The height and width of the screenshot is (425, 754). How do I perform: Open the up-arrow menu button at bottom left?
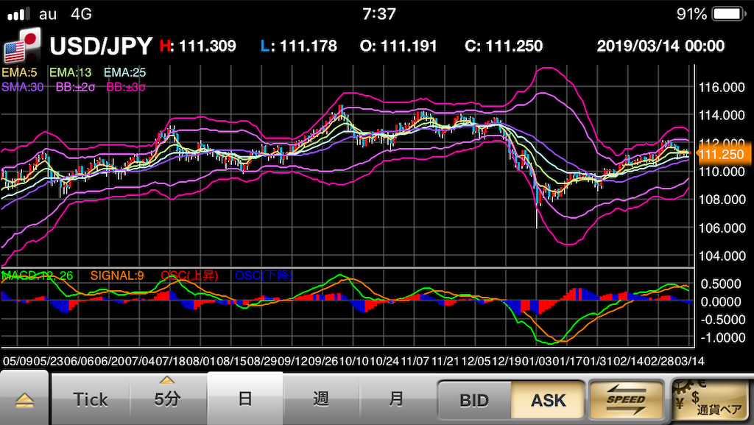[x=24, y=398]
